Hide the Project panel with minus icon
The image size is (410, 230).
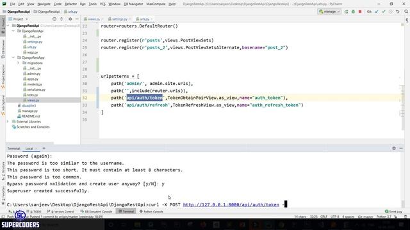click(77, 19)
